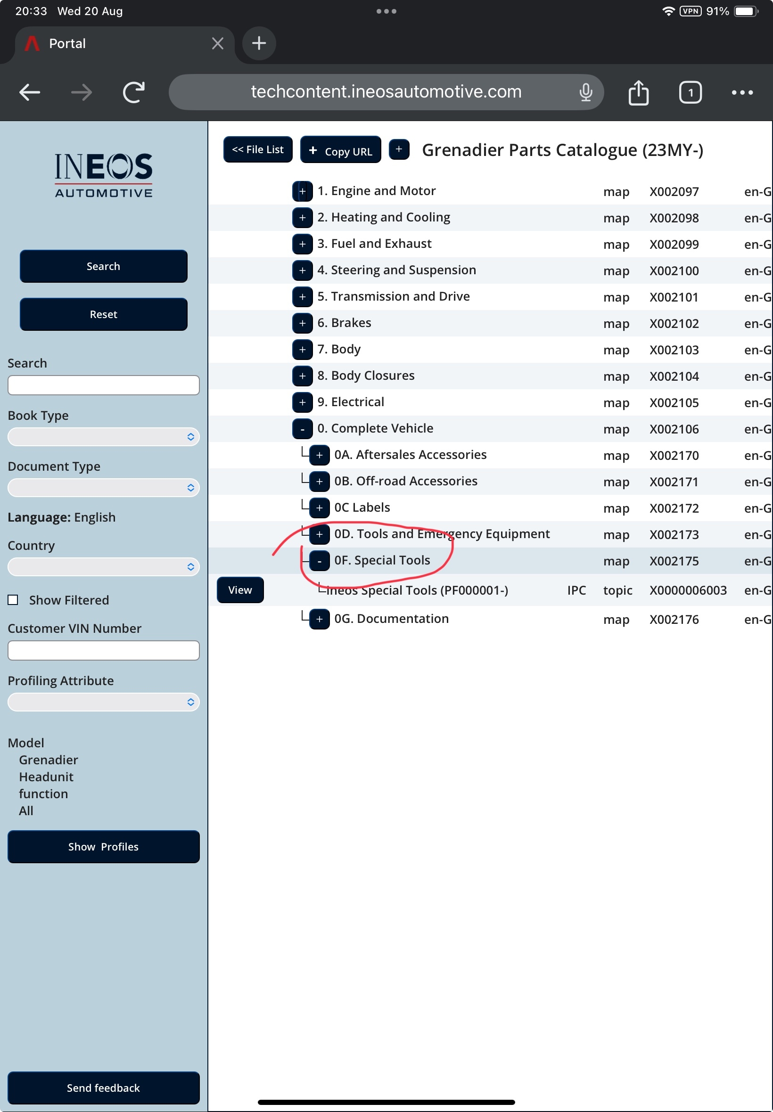This screenshot has width=773, height=1112.
Task: Tap the three-dot multitasking indicator at top
Action: [386, 11]
